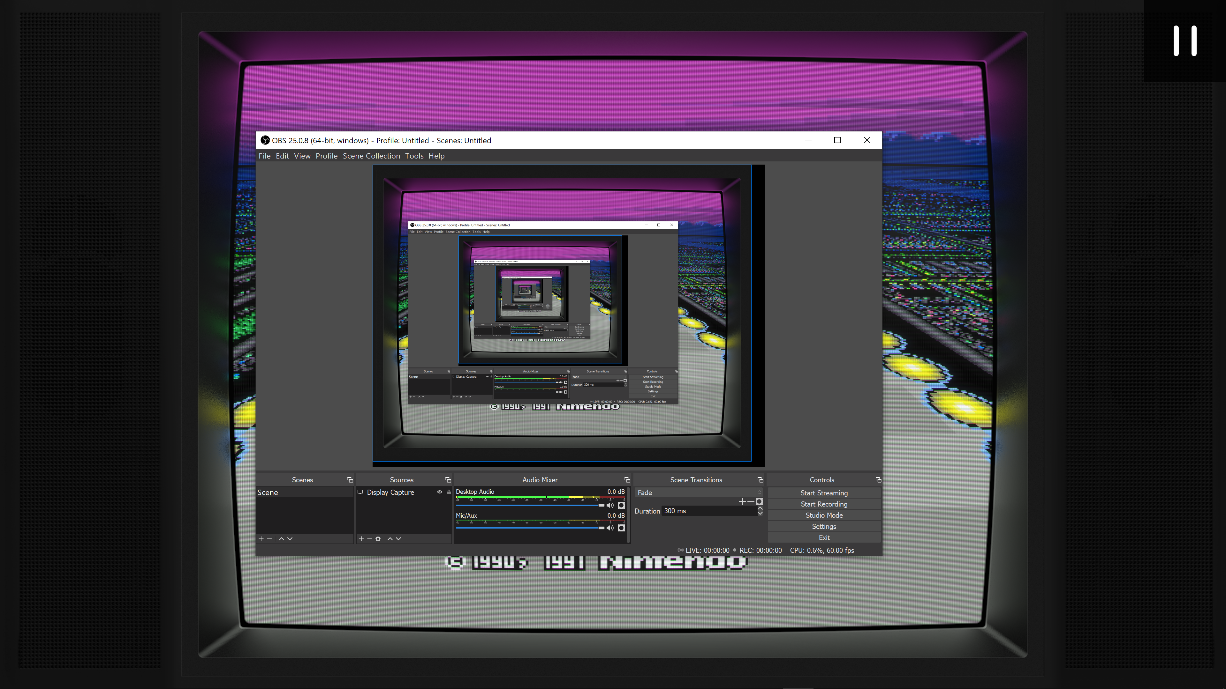
Task: Move source down in Sources list
Action: (x=398, y=539)
